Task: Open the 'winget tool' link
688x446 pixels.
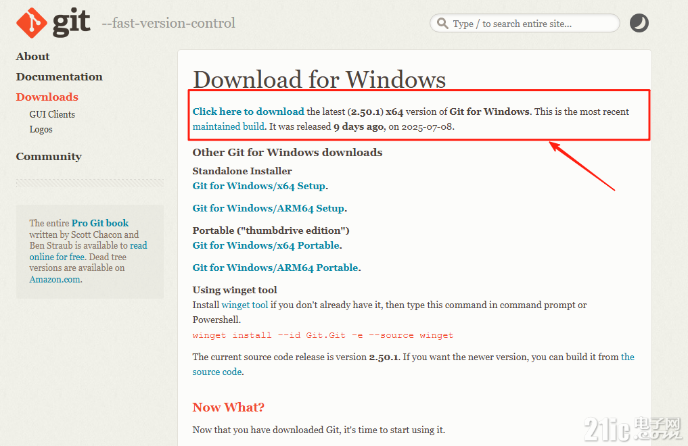Action: (245, 305)
